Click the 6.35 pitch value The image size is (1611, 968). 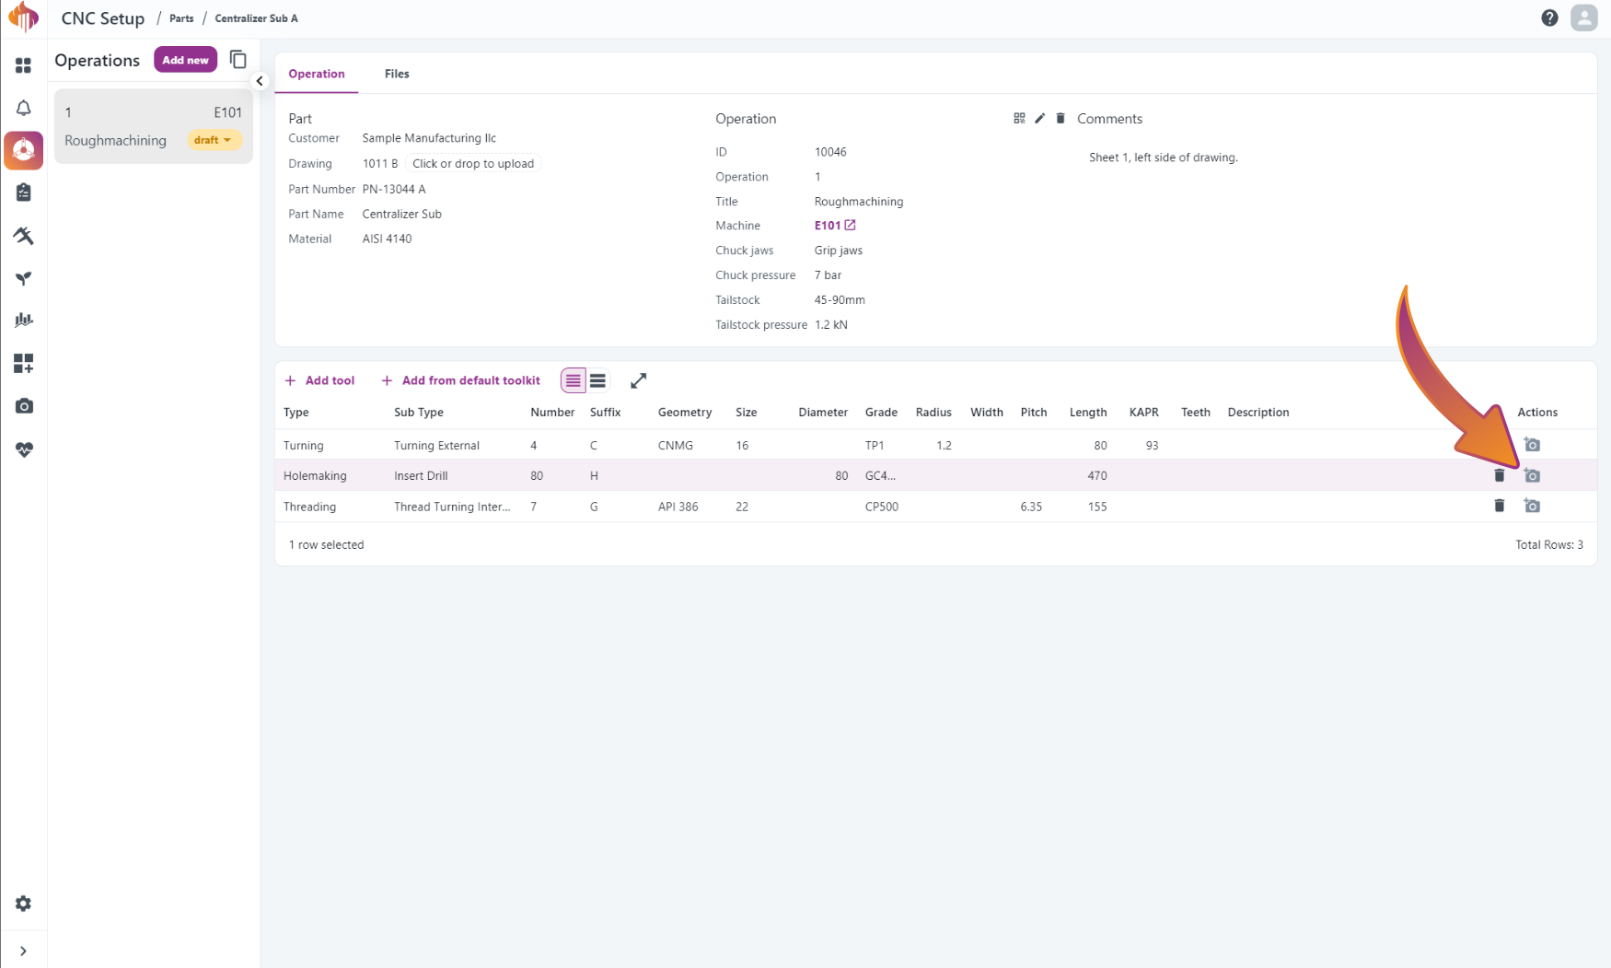point(1031,507)
